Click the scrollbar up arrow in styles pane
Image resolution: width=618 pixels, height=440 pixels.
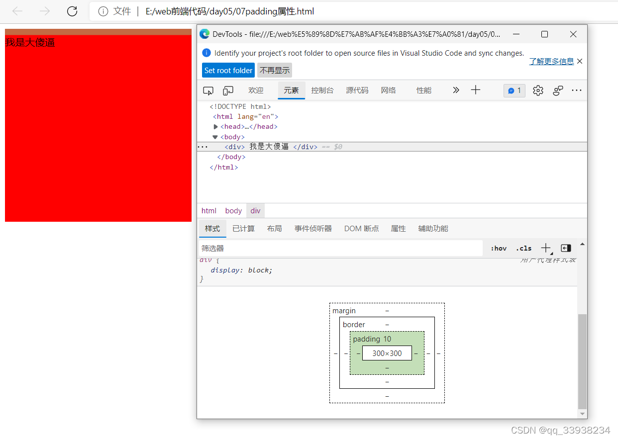(x=582, y=244)
